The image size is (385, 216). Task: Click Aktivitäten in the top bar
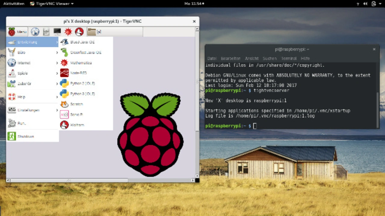(14, 4)
